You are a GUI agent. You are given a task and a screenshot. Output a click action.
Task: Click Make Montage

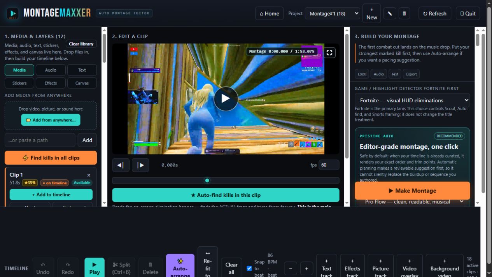[x=412, y=191]
